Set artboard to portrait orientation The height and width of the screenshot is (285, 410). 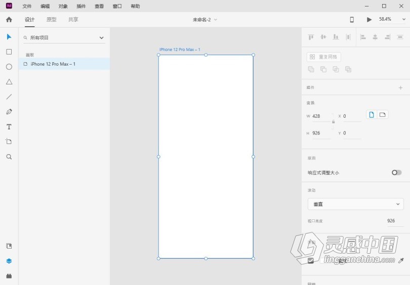click(372, 115)
